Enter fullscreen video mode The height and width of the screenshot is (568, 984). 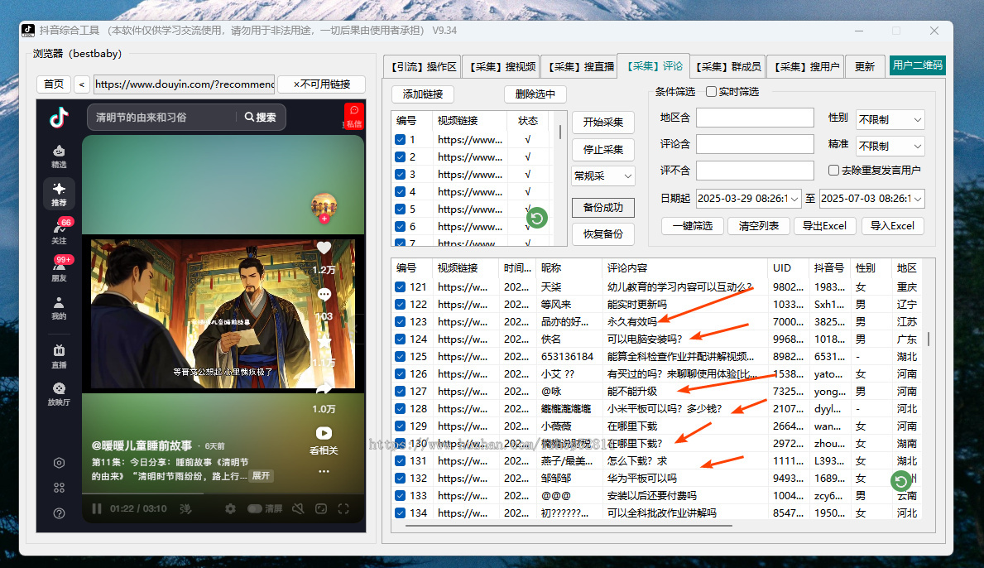coord(343,508)
